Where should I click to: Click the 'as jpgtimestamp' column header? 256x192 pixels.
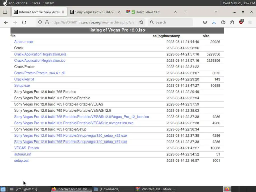point(166,36)
